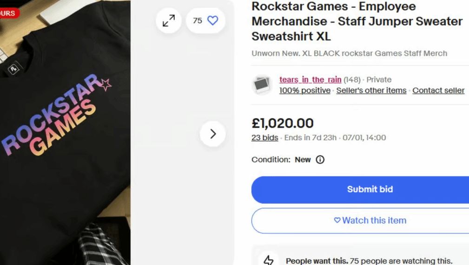The height and width of the screenshot is (265, 469).
Task: Click heart icon in Watch this item
Action: 337,220
